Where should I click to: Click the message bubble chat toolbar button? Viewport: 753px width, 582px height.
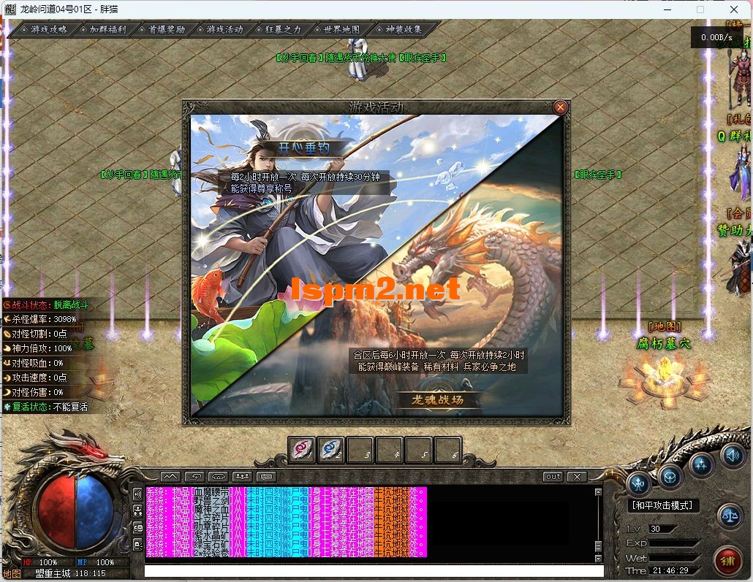pyautogui.click(x=266, y=476)
